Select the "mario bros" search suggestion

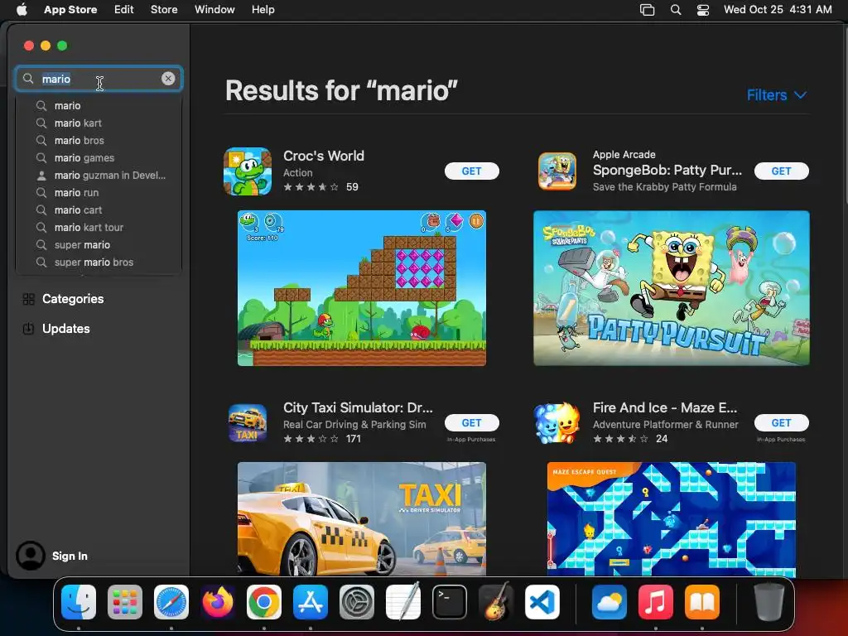tap(99, 141)
